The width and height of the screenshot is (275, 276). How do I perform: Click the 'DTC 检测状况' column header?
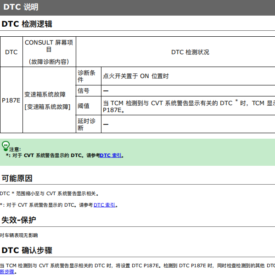click(x=190, y=52)
